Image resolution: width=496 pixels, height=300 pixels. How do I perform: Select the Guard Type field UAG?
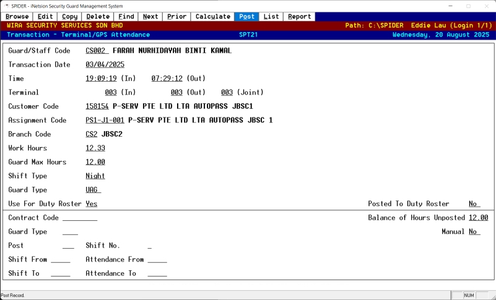point(93,190)
